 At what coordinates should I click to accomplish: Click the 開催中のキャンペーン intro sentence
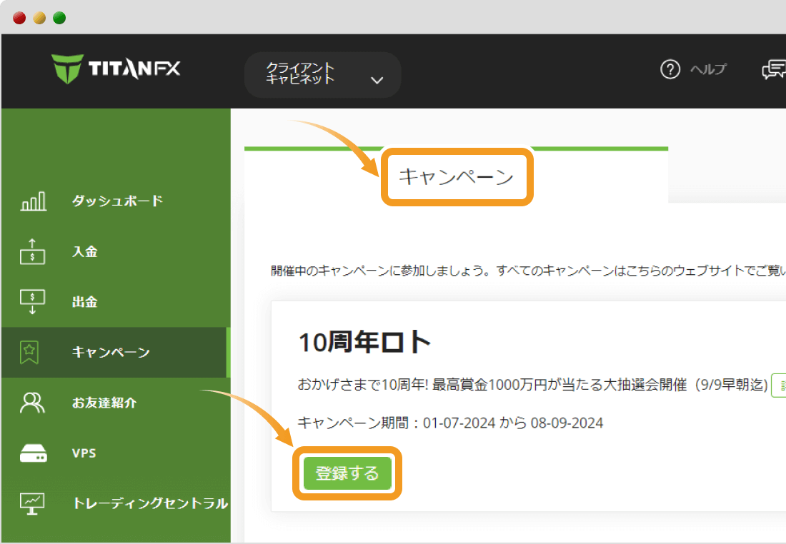[x=528, y=271]
